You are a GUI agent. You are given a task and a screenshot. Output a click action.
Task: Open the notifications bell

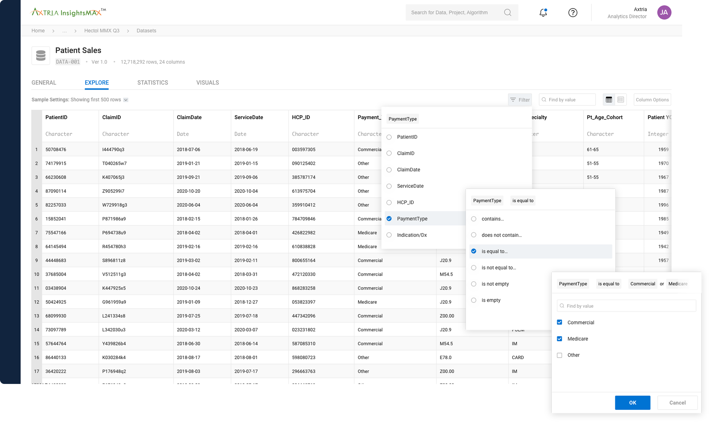(543, 13)
